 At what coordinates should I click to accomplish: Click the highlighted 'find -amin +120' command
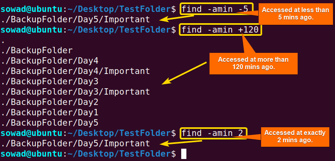pyautogui.click(x=220, y=30)
